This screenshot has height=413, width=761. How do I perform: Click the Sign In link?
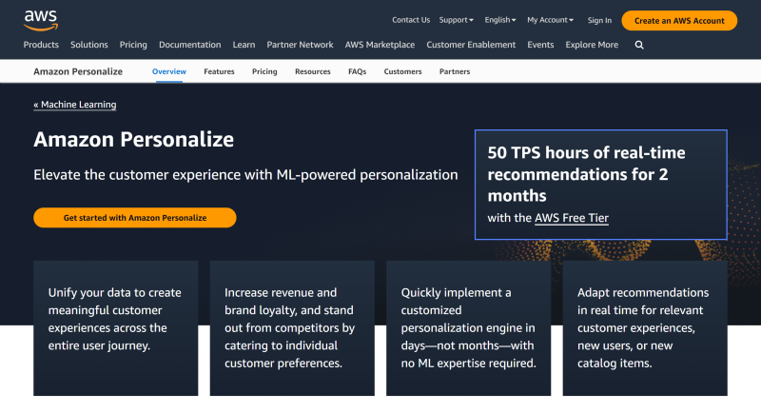pyautogui.click(x=599, y=20)
